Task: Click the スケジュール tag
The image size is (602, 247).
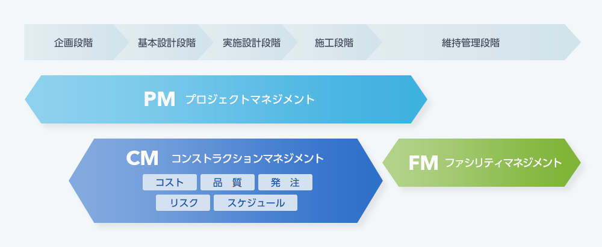Action: [256, 203]
